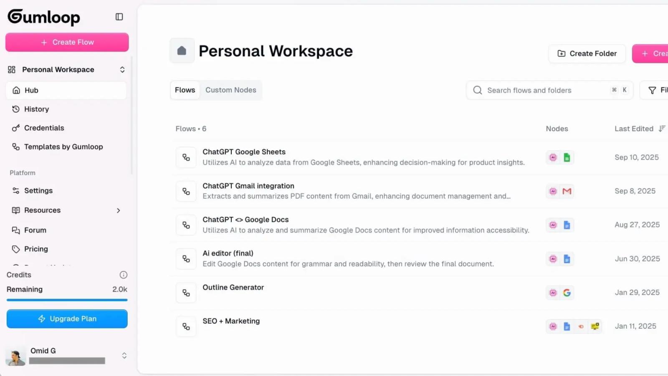Click Google Docs node icon in Ai editor row
This screenshot has width=668, height=376.
pos(567,259)
